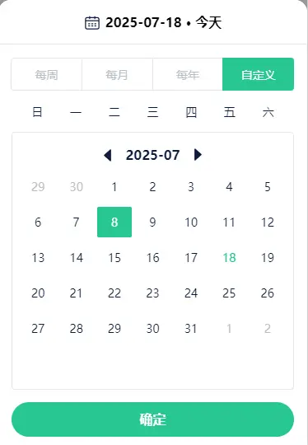
Task: Pick today's date 18 in green
Action: point(229,258)
